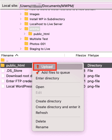Expand the Staging to Live chevron
This screenshot has height=140, width=112.
coord(21,49)
